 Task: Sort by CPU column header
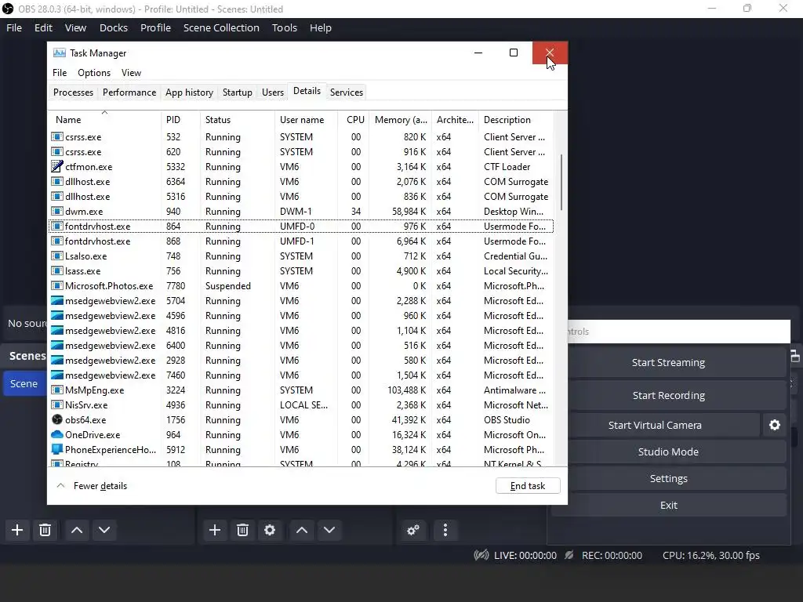(354, 119)
